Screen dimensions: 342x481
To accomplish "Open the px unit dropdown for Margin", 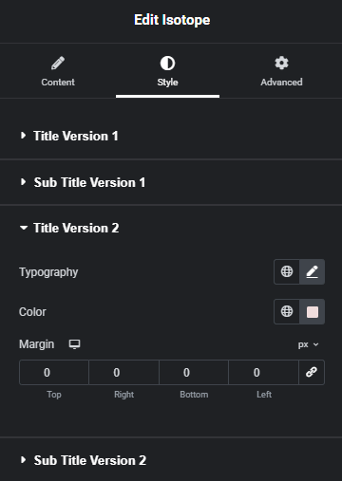I will point(308,344).
